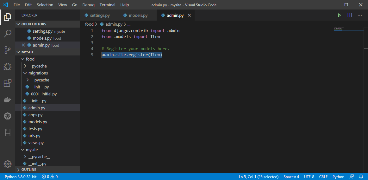Change language mode Python in status bar

tap(339, 177)
